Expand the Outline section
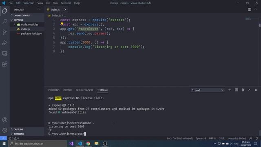 [x=27, y=129]
